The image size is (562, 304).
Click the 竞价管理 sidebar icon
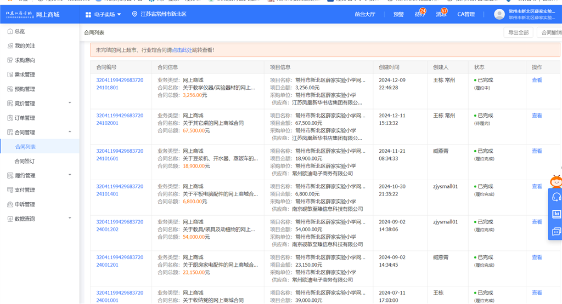tap(10, 104)
